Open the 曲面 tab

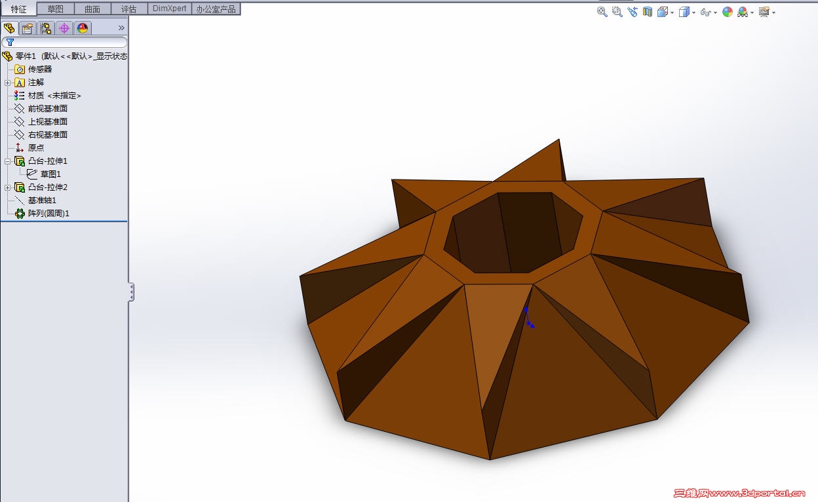92,9
